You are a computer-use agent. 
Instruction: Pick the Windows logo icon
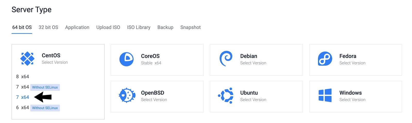pyautogui.click(x=325, y=95)
